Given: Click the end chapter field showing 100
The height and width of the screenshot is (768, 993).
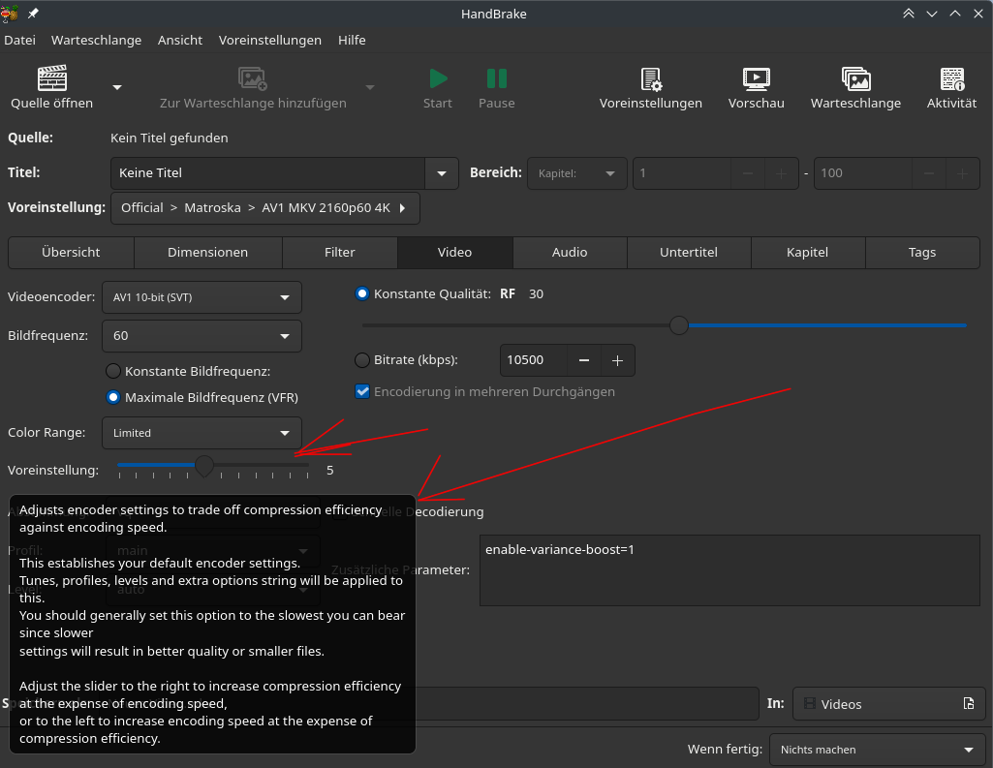Looking at the screenshot, I should click(x=862, y=172).
